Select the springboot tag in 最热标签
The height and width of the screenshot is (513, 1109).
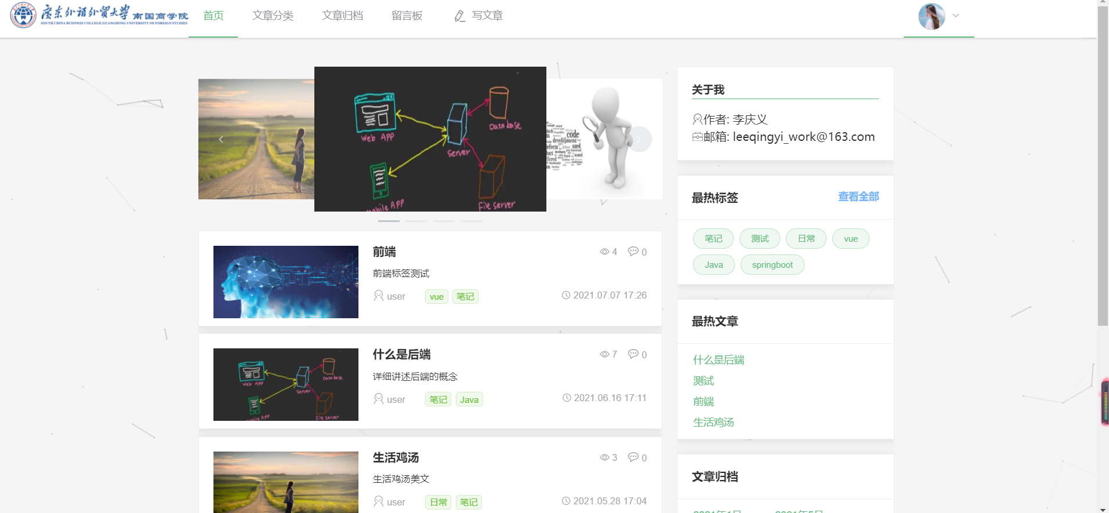pyautogui.click(x=773, y=265)
